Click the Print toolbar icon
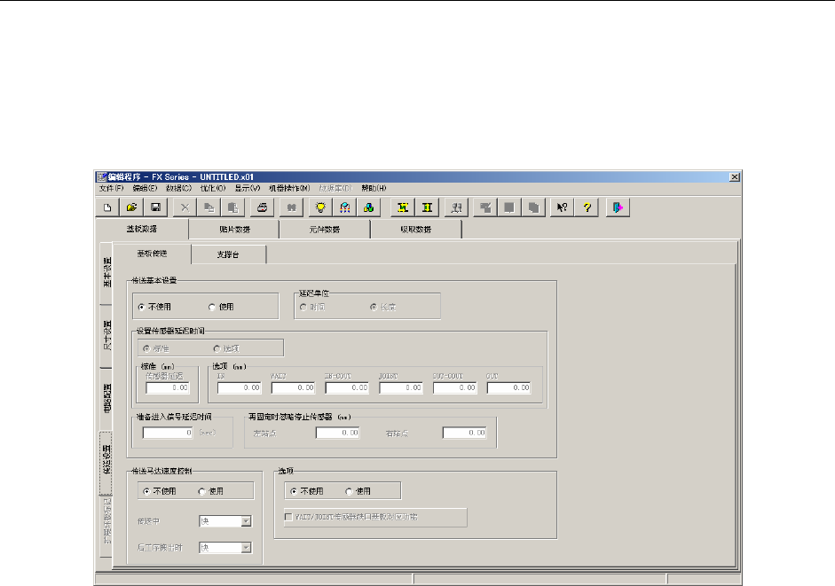Image resolution: width=835 pixels, height=586 pixels. 262,207
